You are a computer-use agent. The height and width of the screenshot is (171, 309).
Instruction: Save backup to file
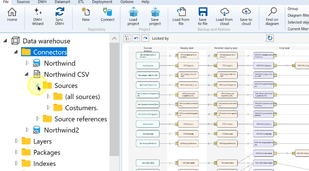[x=203, y=16]
